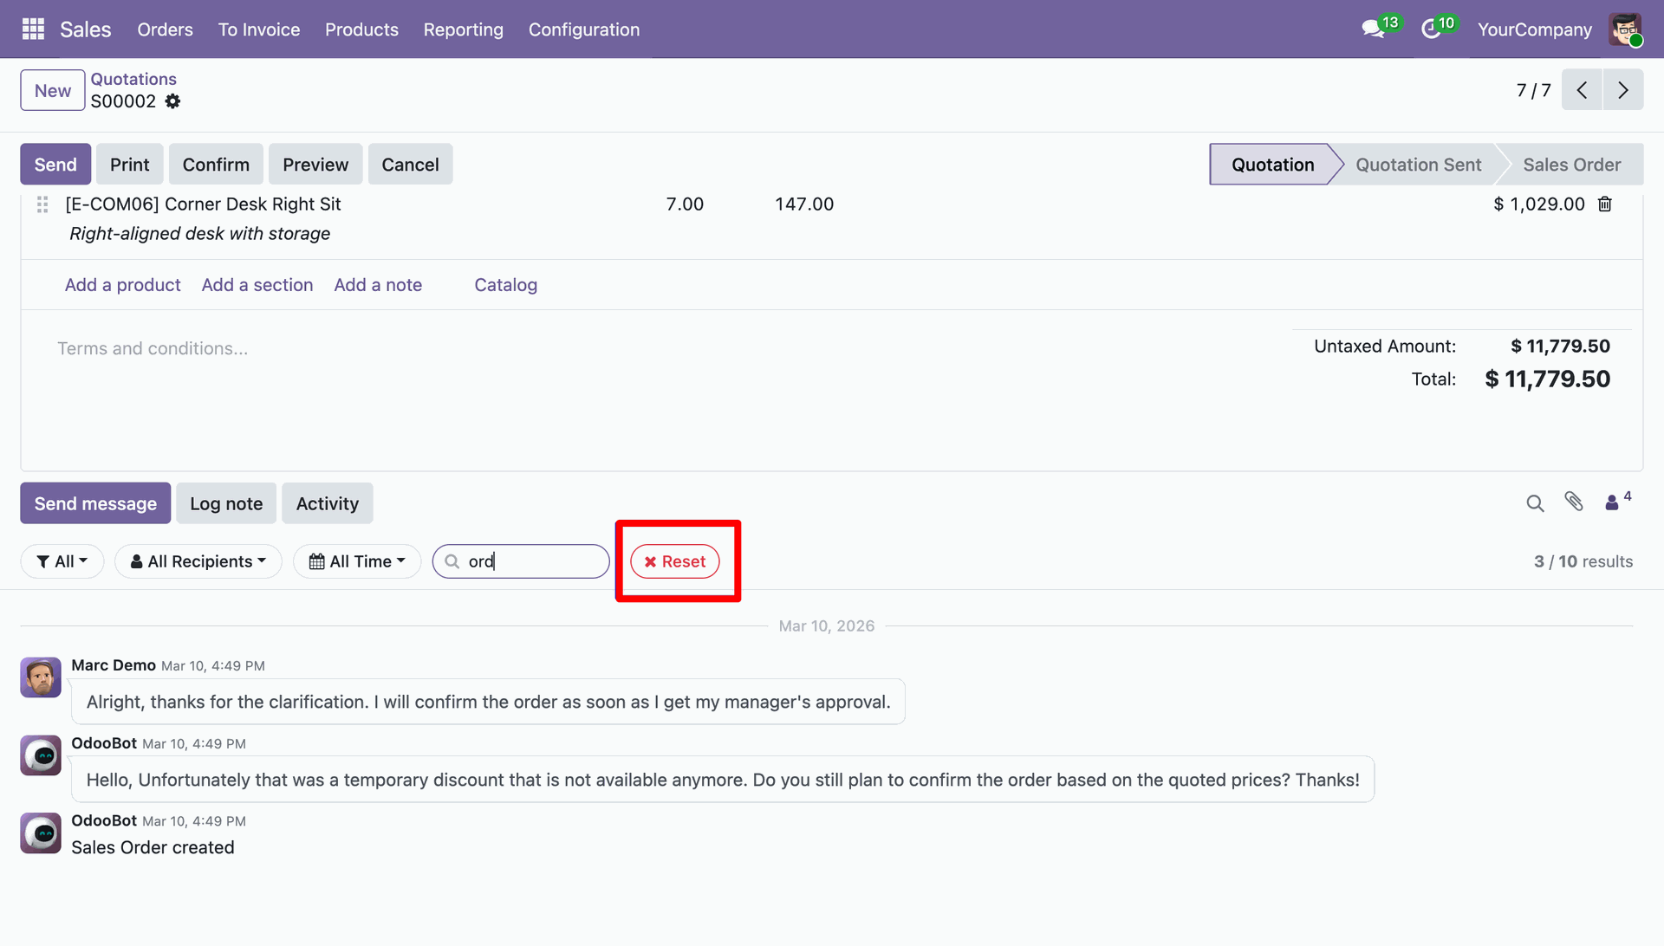Expand the All Recipients dropdown
This screenshot has width=1664, height=946.
(x=198, y=561)
